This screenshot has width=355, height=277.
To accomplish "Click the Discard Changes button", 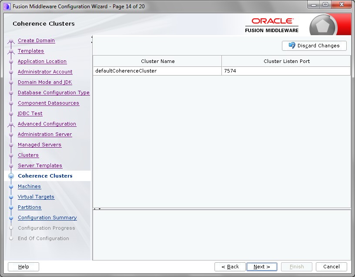I will 314,46.
